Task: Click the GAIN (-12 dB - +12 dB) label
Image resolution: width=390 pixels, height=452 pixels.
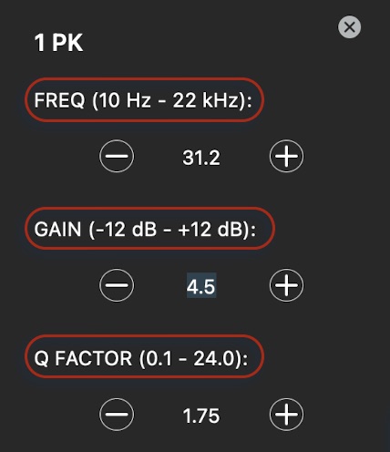Action: click(145, 230)
